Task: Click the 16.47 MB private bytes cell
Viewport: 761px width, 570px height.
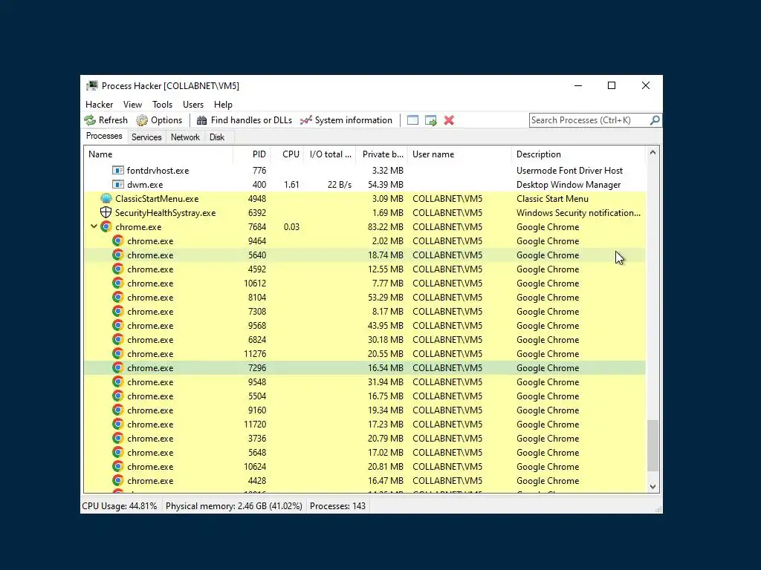Action: click(386, 480)
